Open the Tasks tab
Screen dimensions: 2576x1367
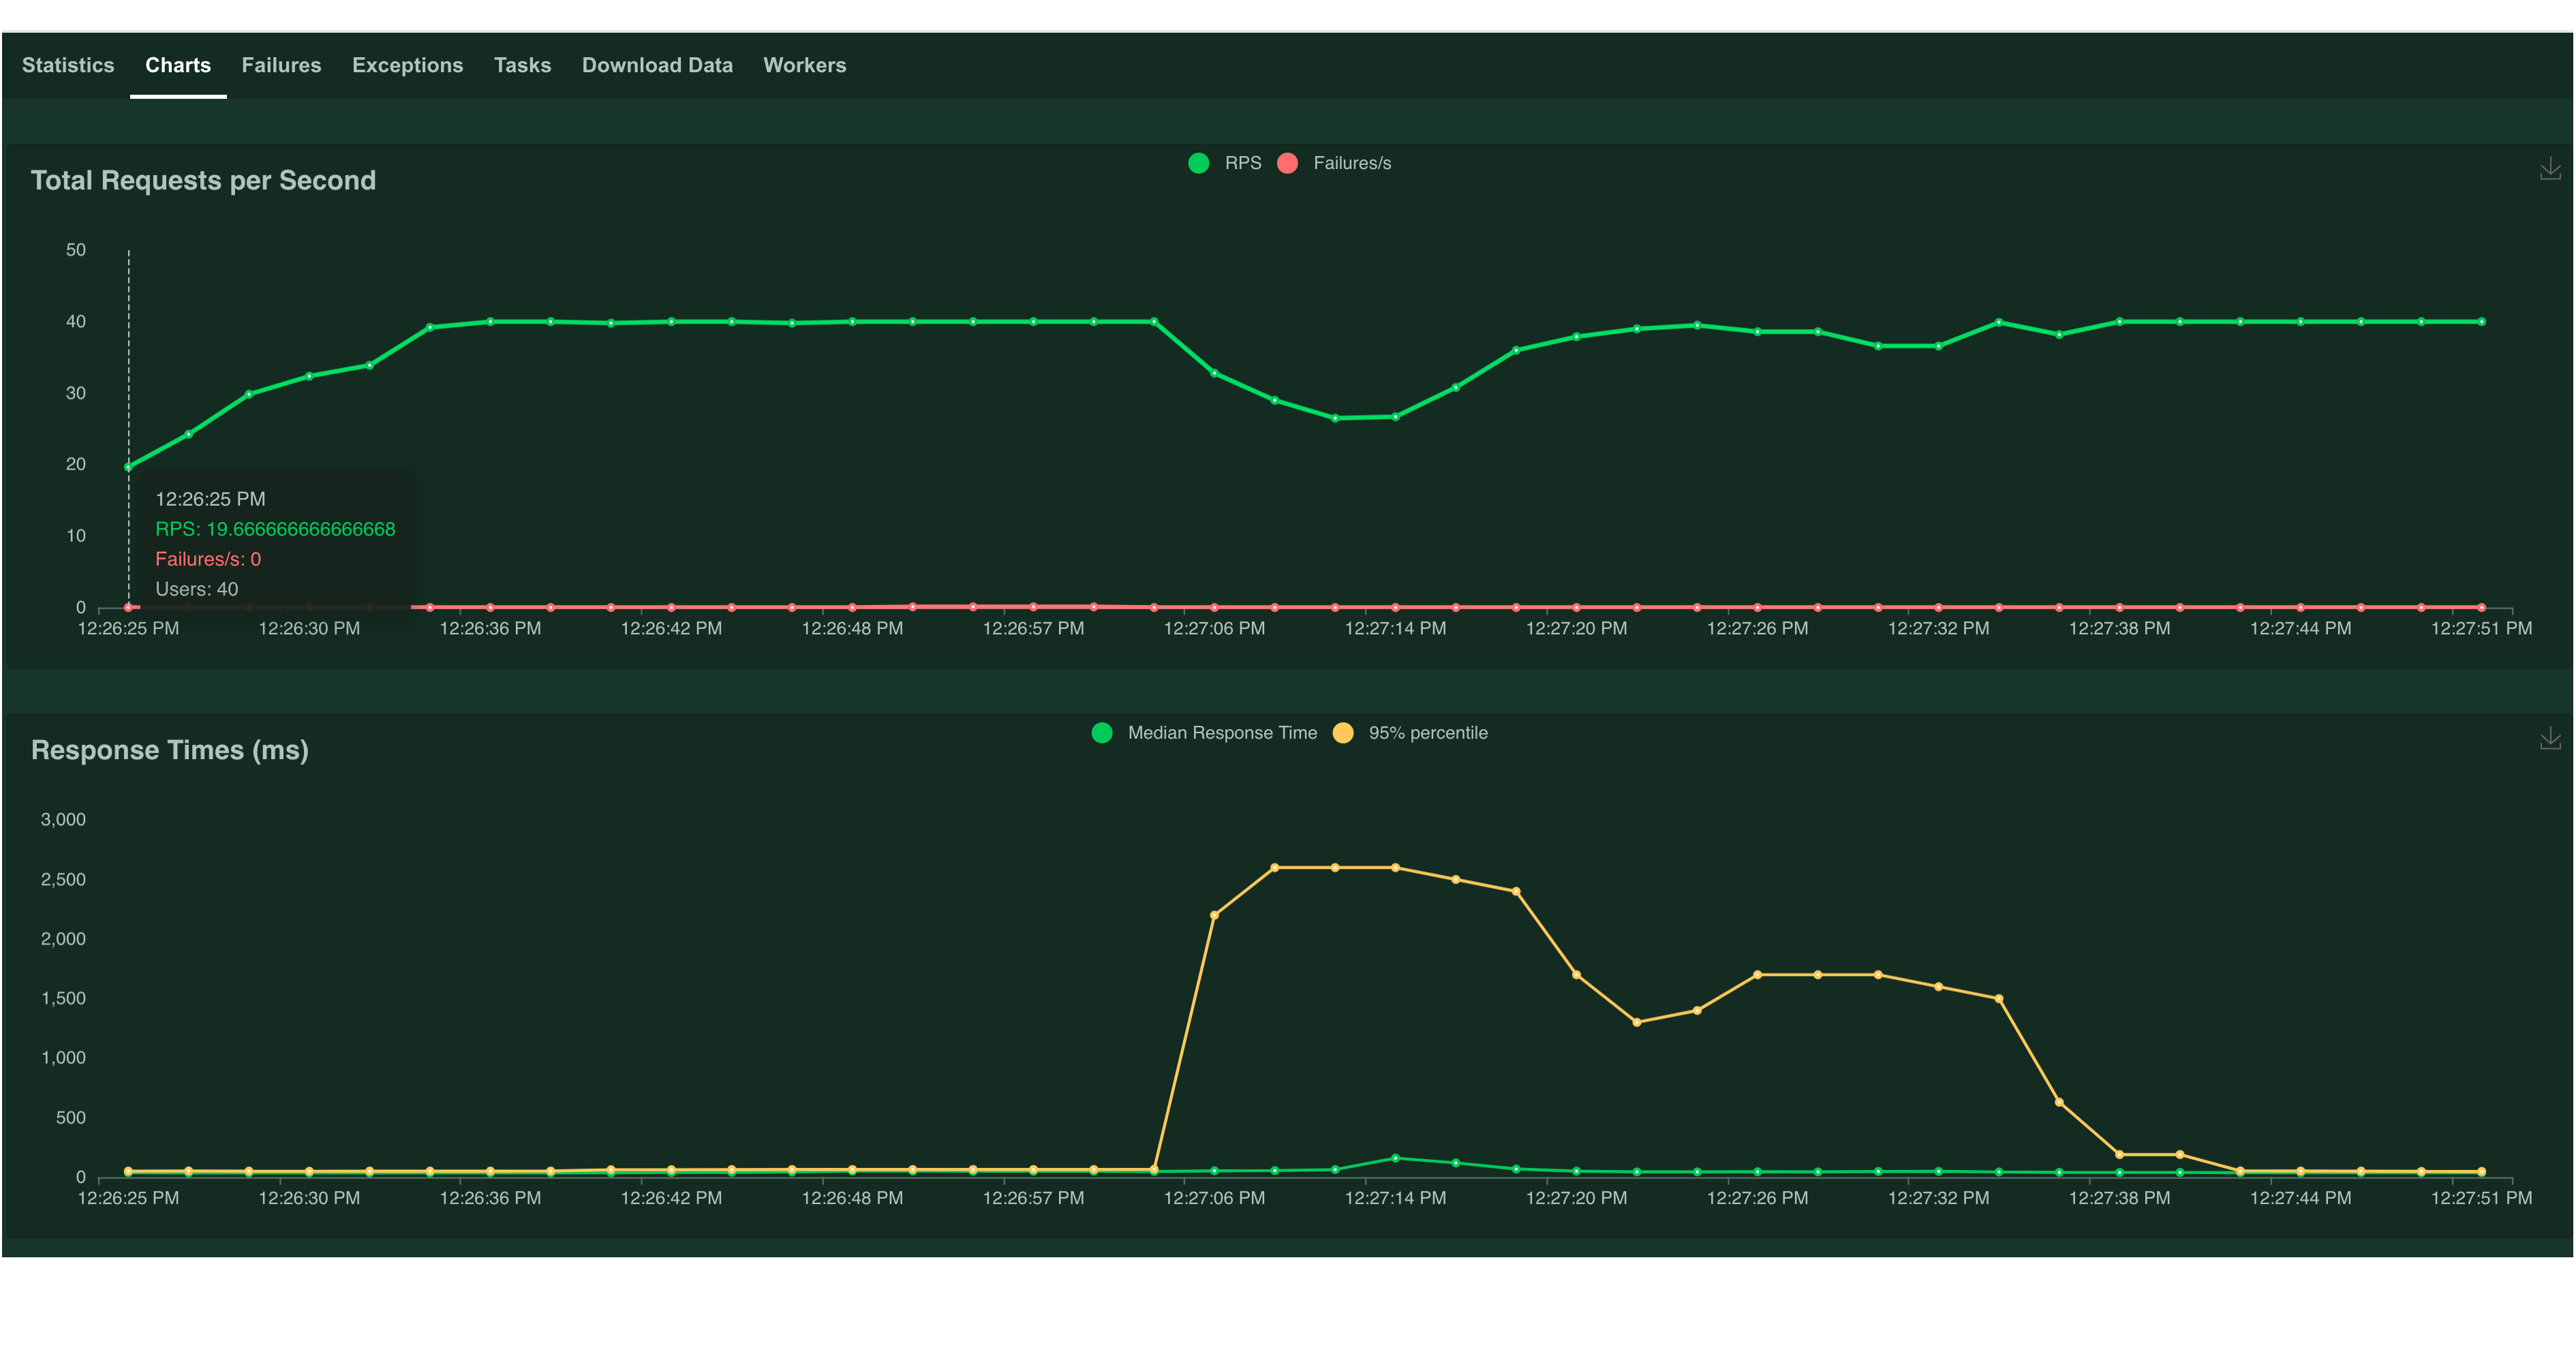pos(522,64)
